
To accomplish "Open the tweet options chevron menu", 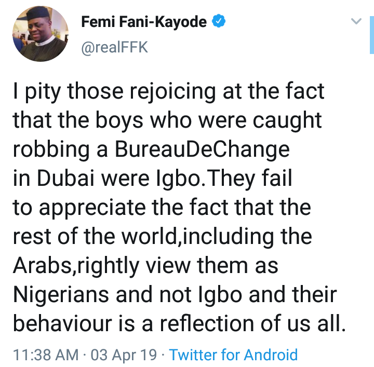I will [356, 22].
